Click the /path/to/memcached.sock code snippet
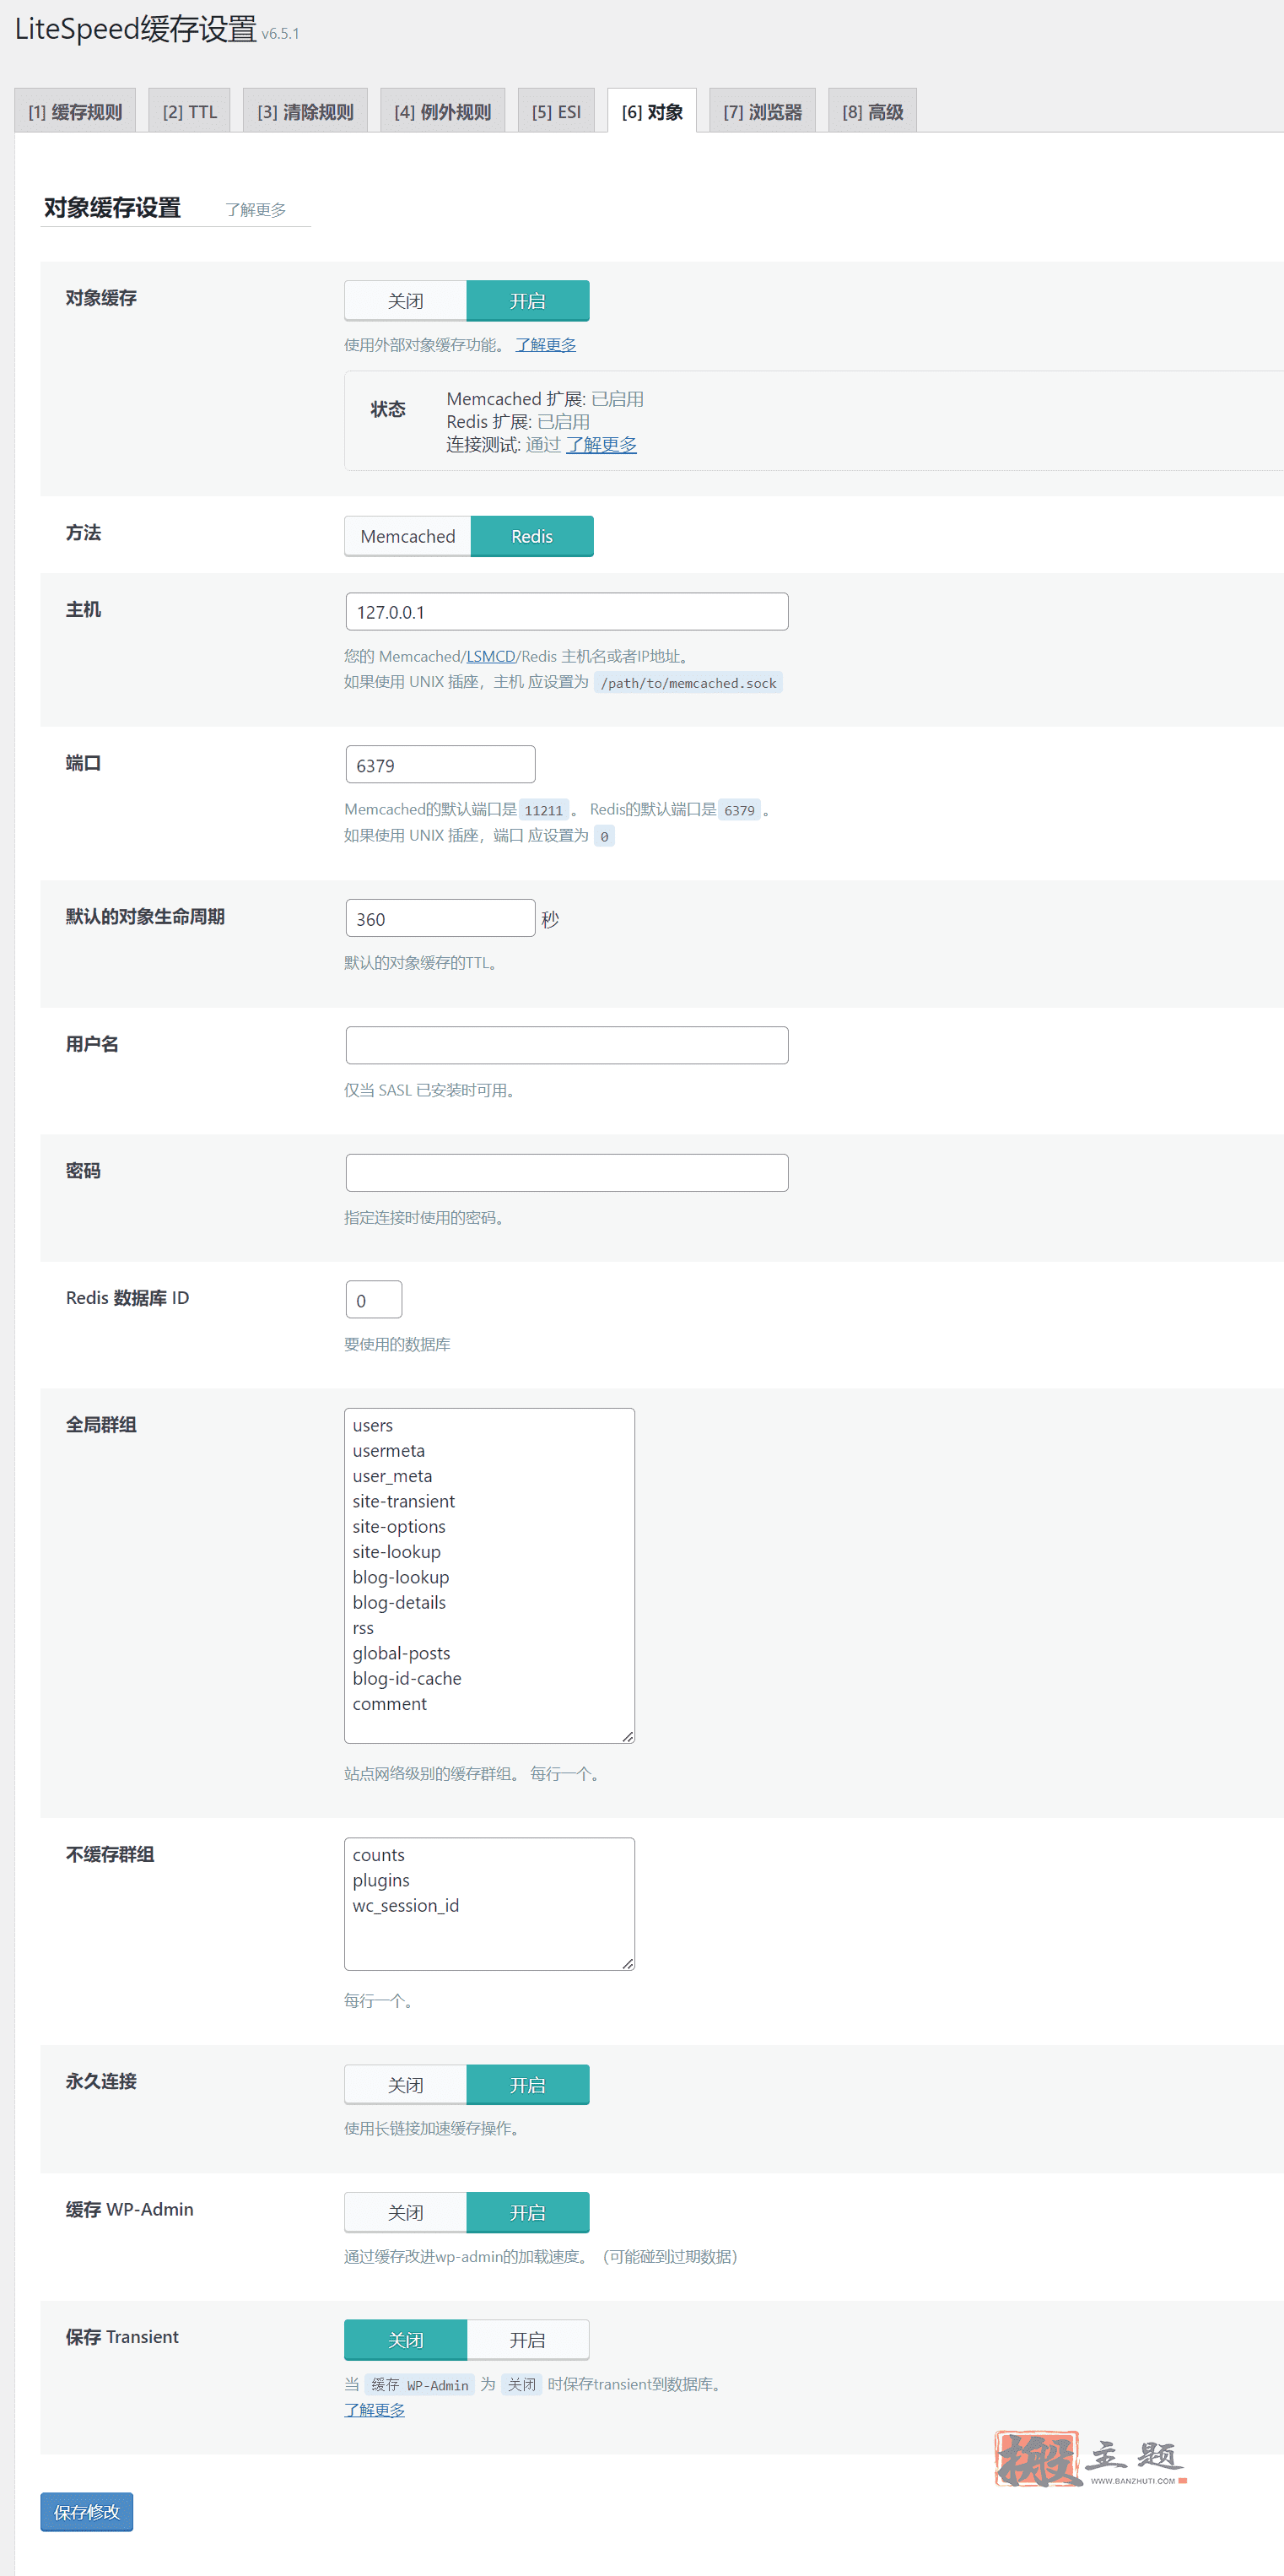The height and width of the screenshot is (2576, 1284). tap(688, 684)
